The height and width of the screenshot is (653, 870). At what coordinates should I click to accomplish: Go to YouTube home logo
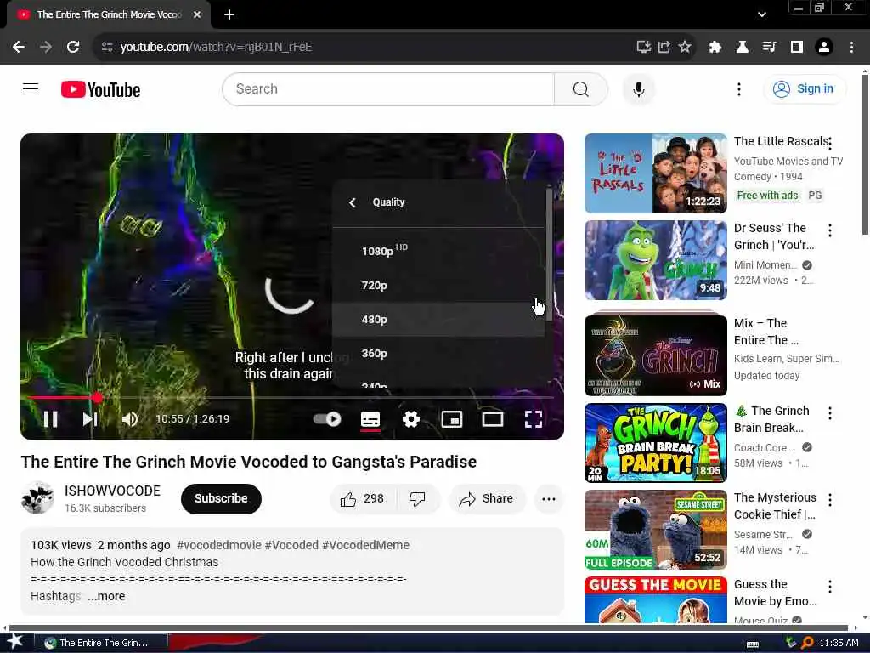click(x=100, y=89)
